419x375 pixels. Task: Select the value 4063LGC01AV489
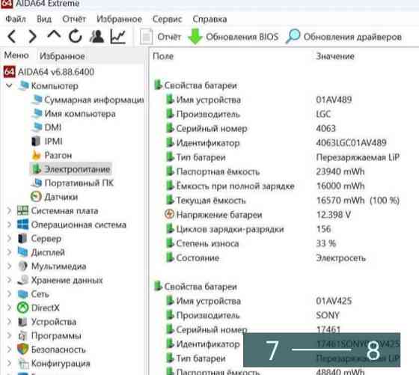tap(351, 143)
